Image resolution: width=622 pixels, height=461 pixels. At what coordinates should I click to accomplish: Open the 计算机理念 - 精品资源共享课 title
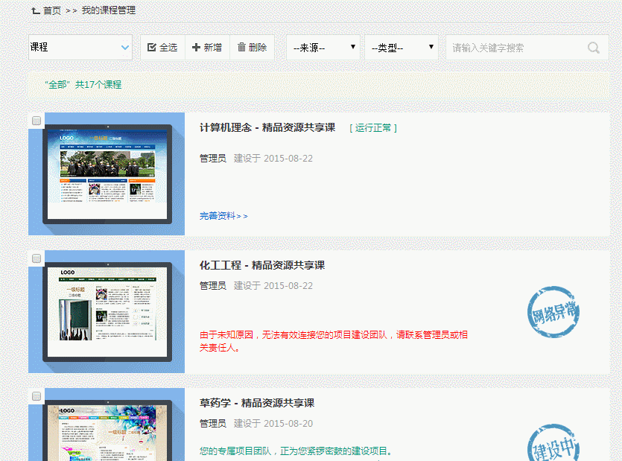point(267,127)
